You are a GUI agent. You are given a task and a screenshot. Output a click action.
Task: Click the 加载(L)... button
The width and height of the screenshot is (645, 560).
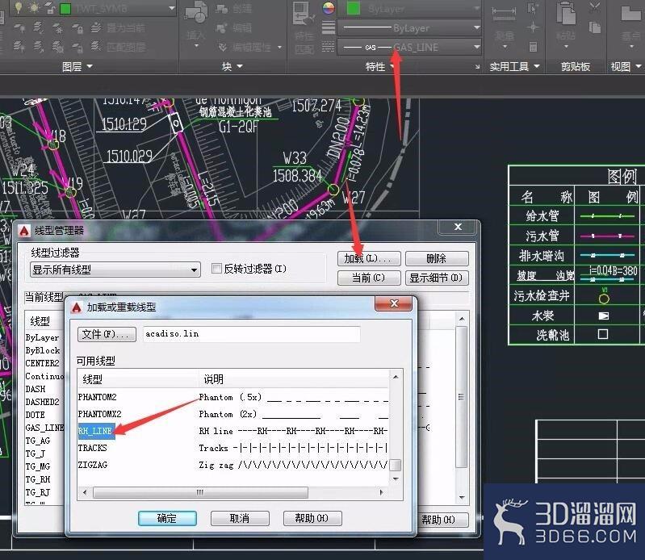369,259
